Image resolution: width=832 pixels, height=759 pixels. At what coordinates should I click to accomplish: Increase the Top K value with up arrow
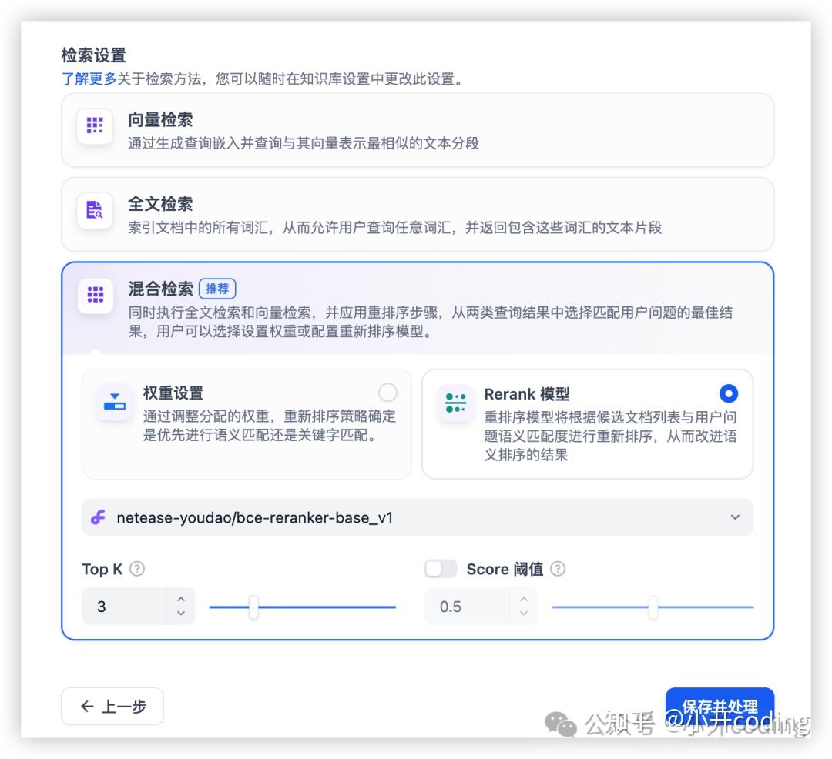181,599
